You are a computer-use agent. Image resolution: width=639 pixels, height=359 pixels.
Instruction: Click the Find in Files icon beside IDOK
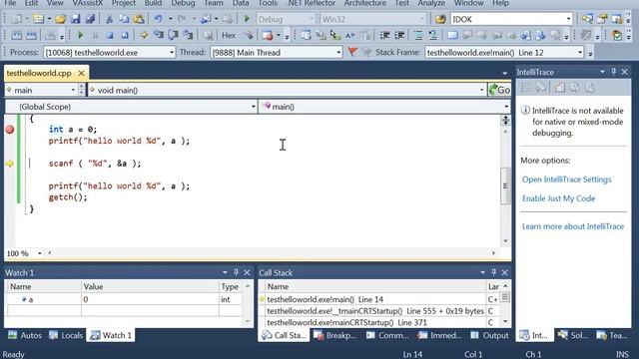click(x=440, y=19)
